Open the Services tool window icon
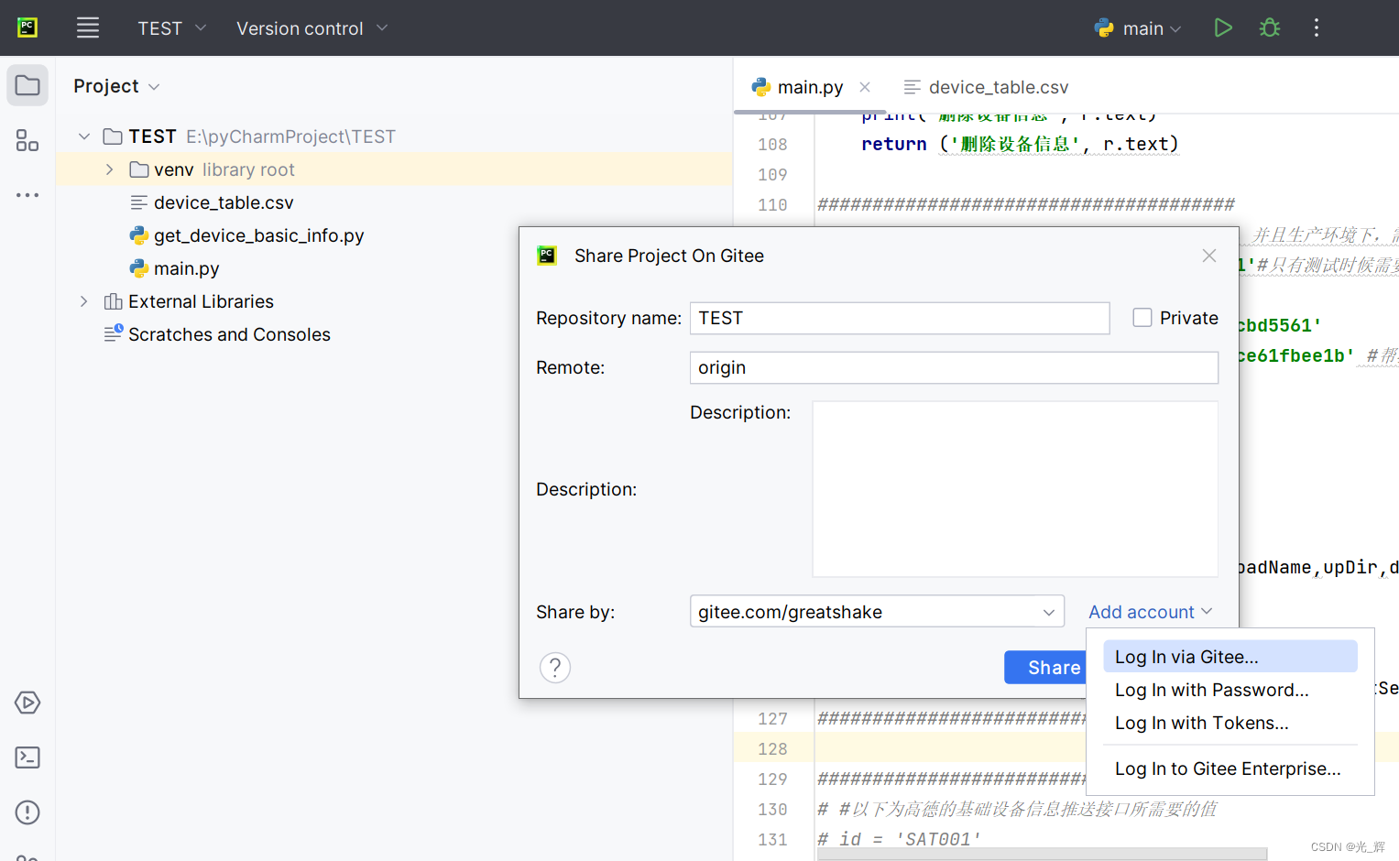Image resolution: width=1399 pixels, height=861 pixels. point(27,703)
